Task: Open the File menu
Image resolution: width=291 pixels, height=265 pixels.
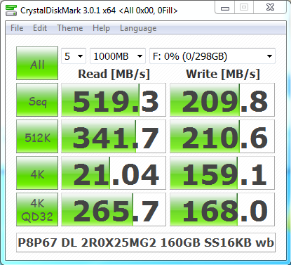Action: coord(17,28)
